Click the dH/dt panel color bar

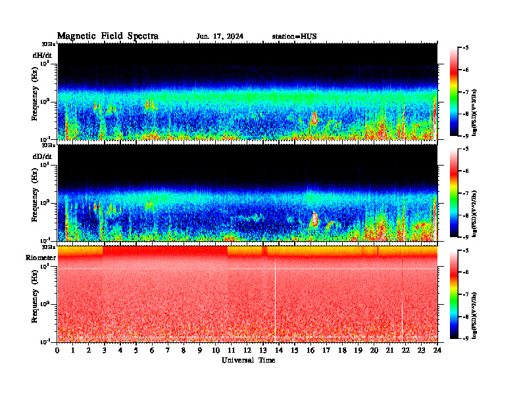[x=454, y=92]
